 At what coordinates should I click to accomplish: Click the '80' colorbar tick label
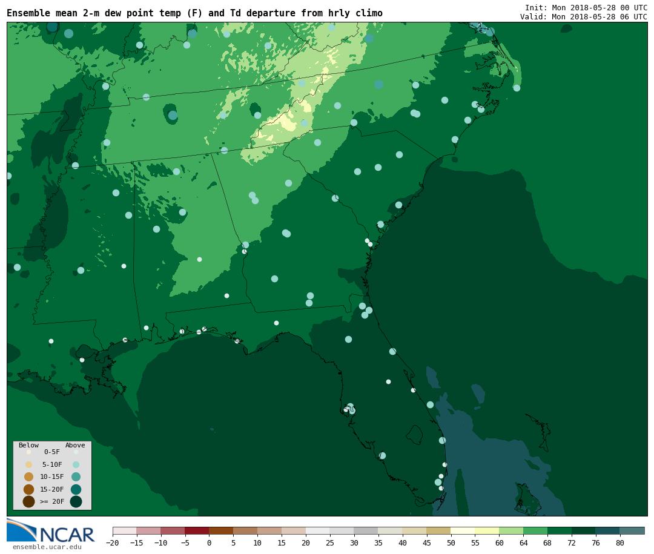point(620,542)
